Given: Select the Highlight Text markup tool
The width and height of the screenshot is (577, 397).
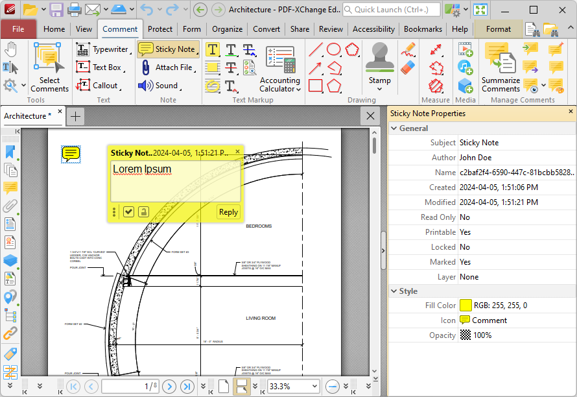Looking at the screenshot, I should 213,50.
